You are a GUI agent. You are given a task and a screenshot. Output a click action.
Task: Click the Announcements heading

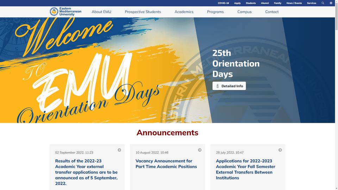(x=167, y=133)
